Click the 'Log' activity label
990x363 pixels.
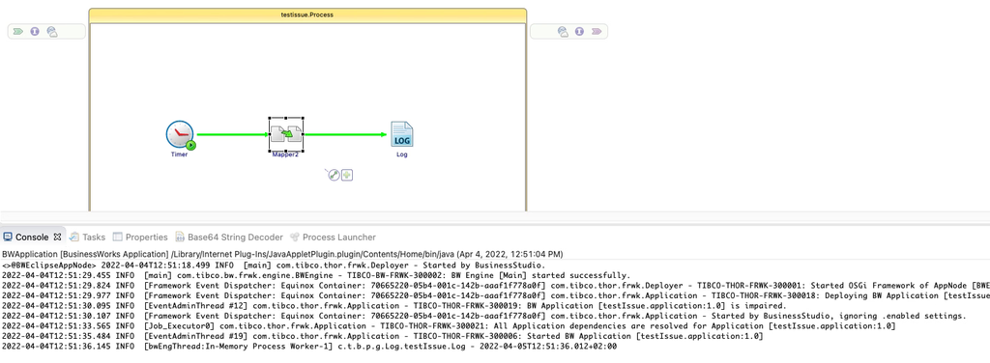[x=401, y=154]
